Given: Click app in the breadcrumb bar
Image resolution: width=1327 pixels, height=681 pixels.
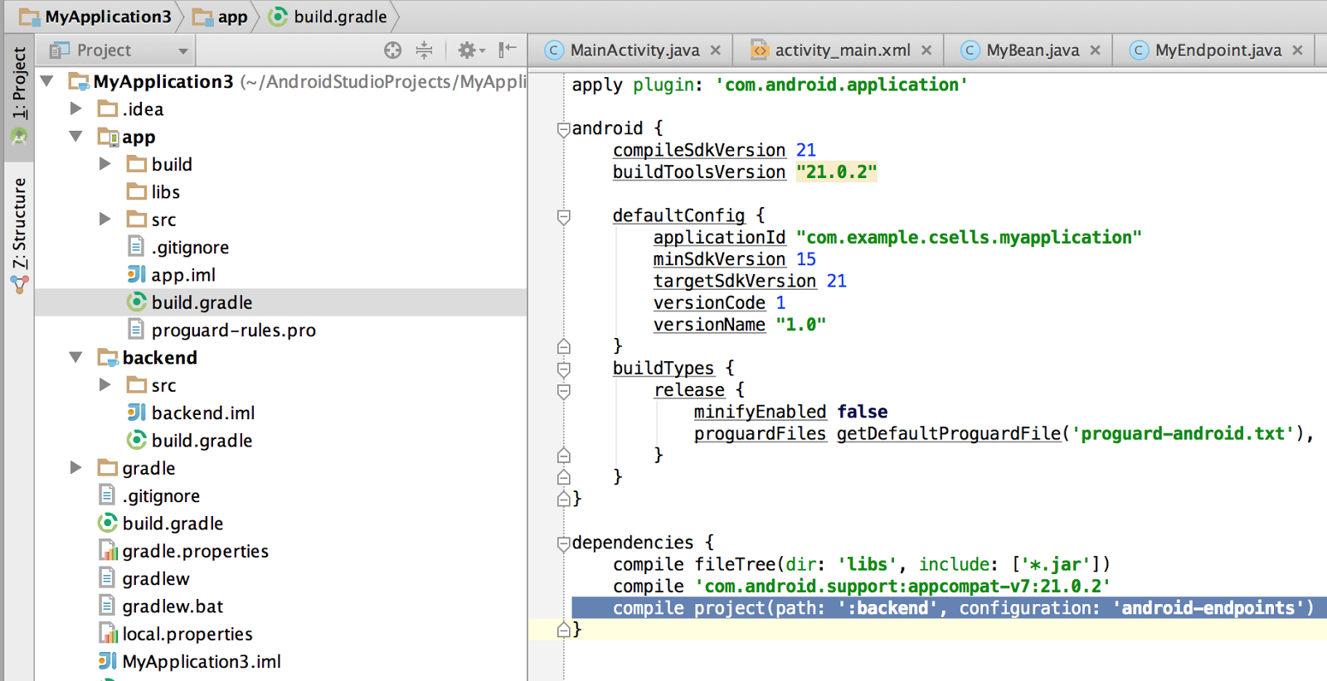Looking at the screenshot, I should click(x=221, y=17).
